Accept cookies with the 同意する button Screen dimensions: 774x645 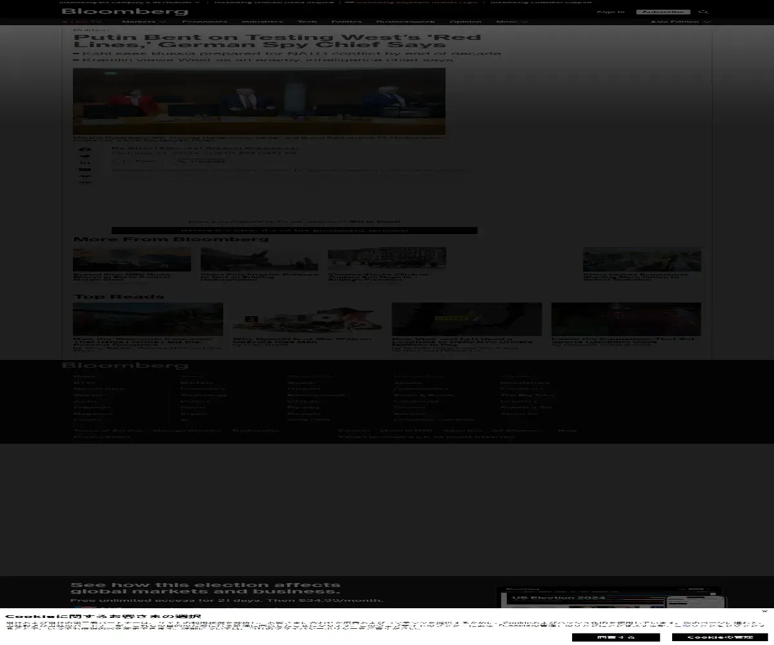[x=616, y=637]
